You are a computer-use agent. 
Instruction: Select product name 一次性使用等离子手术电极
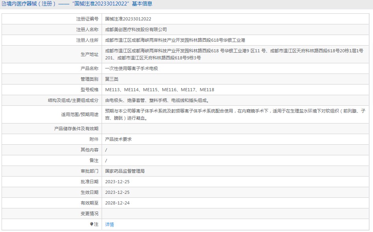[132, 69]
